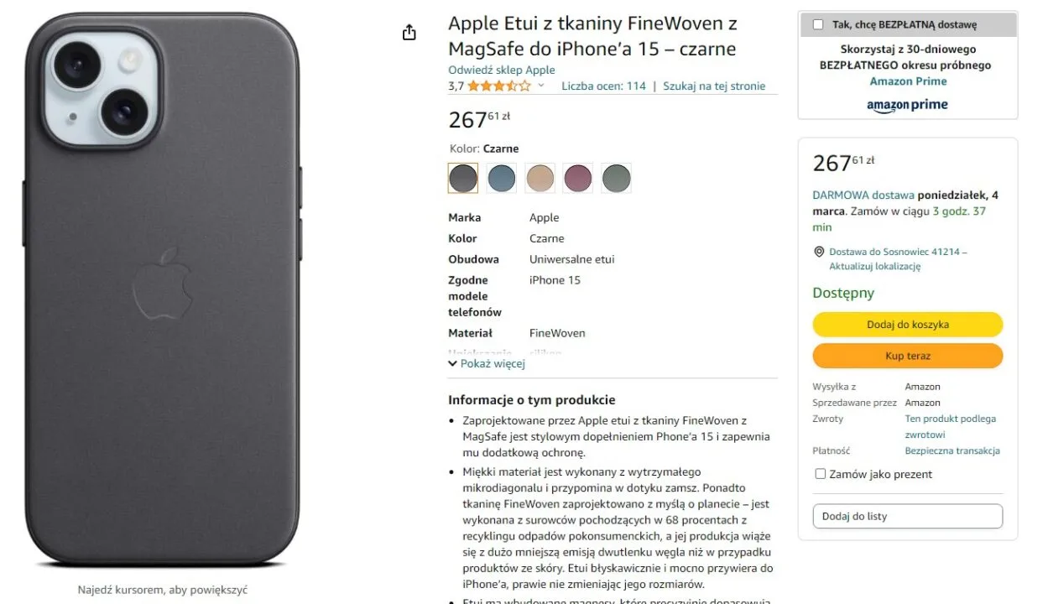
Task: Check the 'Zamów jako prezent' box
Action: [821, 474]
